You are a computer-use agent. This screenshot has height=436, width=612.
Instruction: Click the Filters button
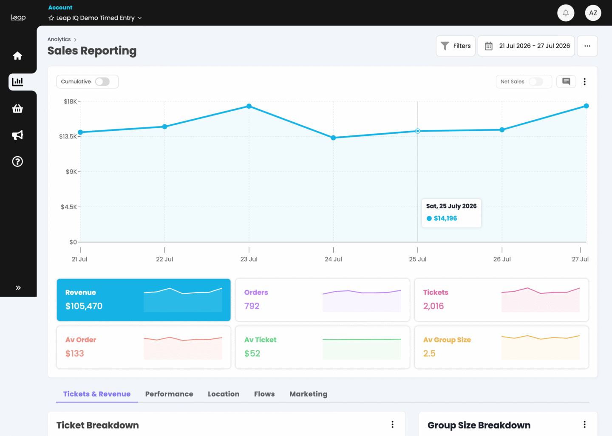(456, 46)
